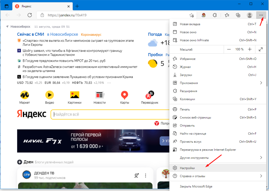The height and width of the screenshot is (191, 269).
Task: Zoom out with the minus button
Action: coord(229,49)
